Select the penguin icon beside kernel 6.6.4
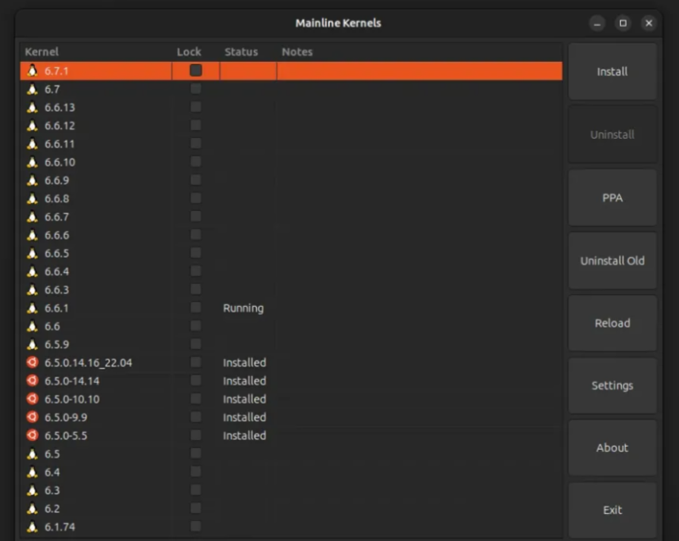Image resolution: width=679 pixels, height=541 pixels. [x=32, y=271]
